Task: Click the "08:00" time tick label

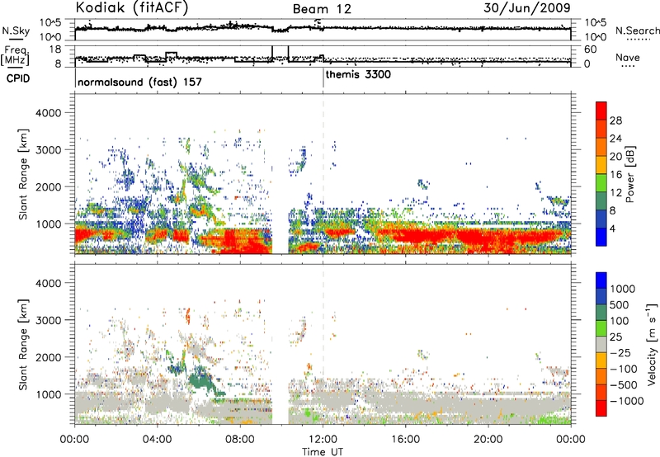Action: pyautogui.click(x=240, y=440)
